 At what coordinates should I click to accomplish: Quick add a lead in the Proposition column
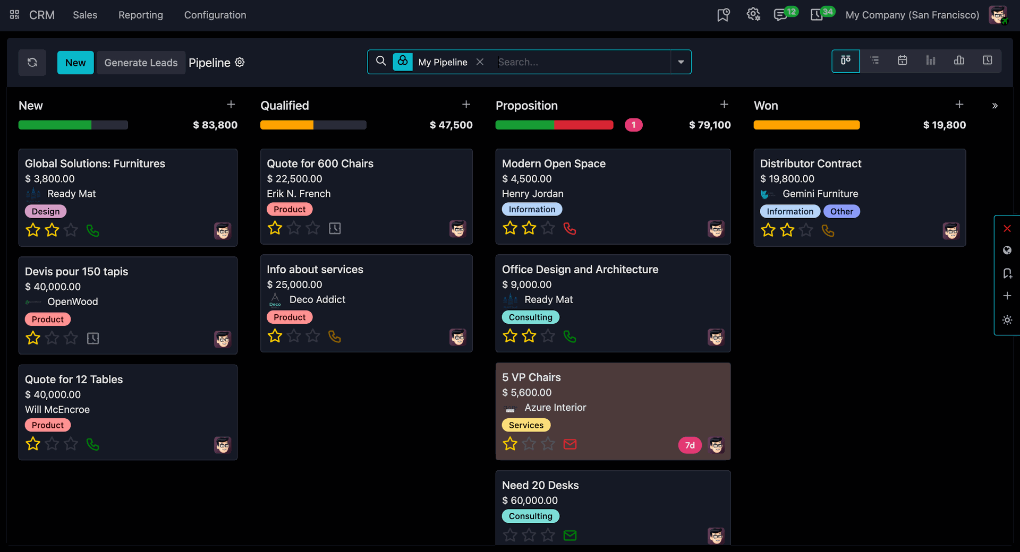click(724, 105)
